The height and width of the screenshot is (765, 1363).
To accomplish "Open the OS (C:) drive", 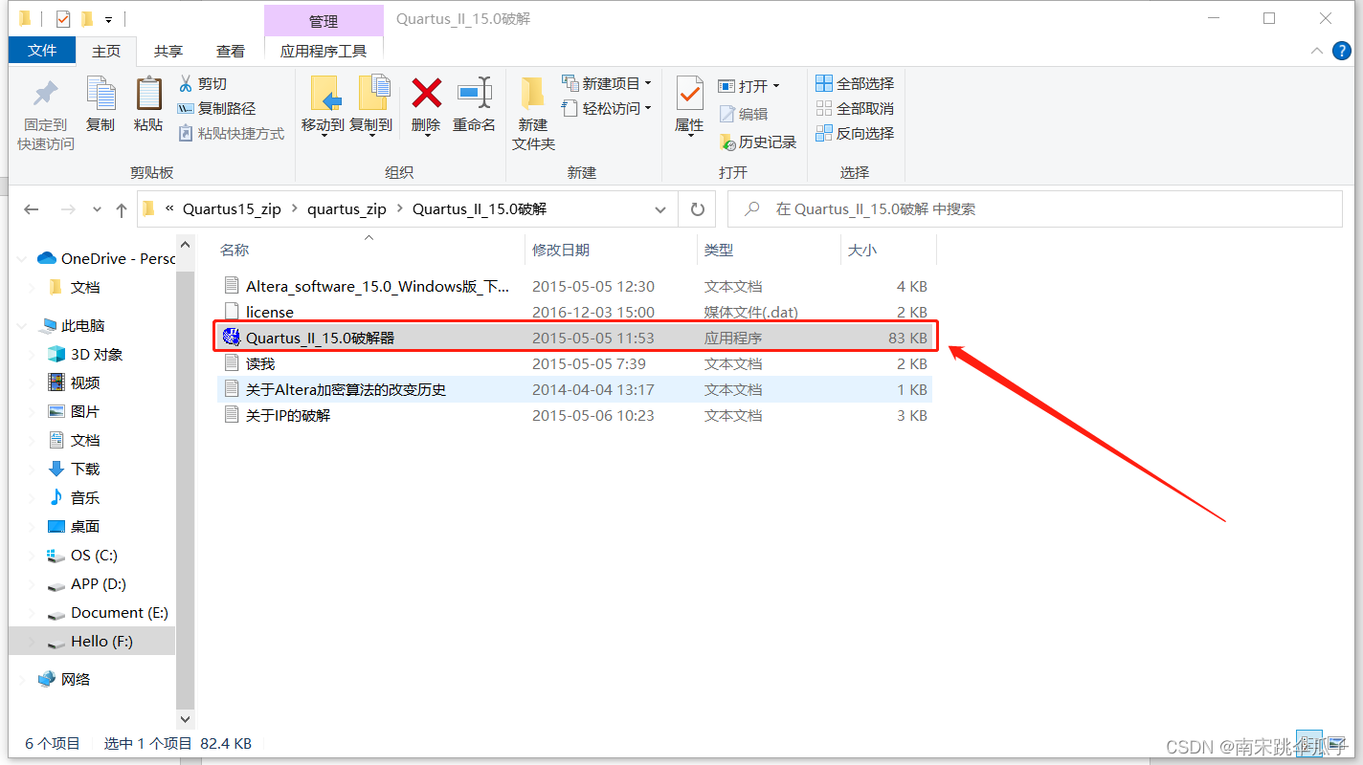I will pyautogui.click(x=82, y=555).
